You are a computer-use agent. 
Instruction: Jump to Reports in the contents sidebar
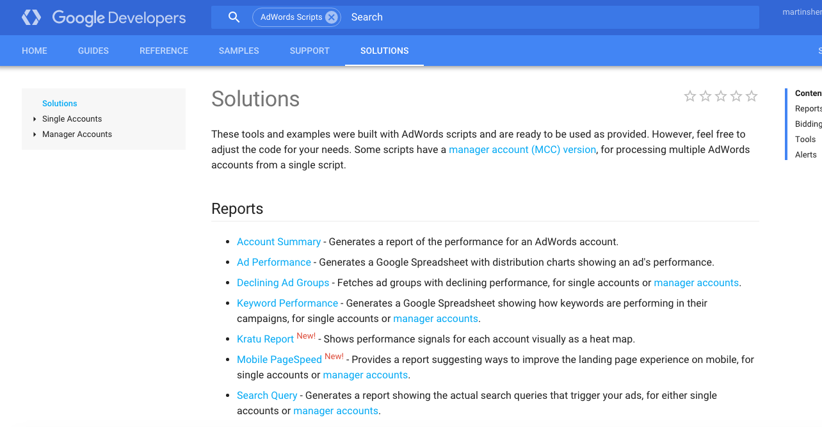point(809,109)
